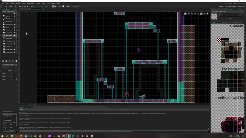Image resolution: width=246 pixels, height=138 pixels.
Task: Click the tileSet name button
Action: (10, 71)
